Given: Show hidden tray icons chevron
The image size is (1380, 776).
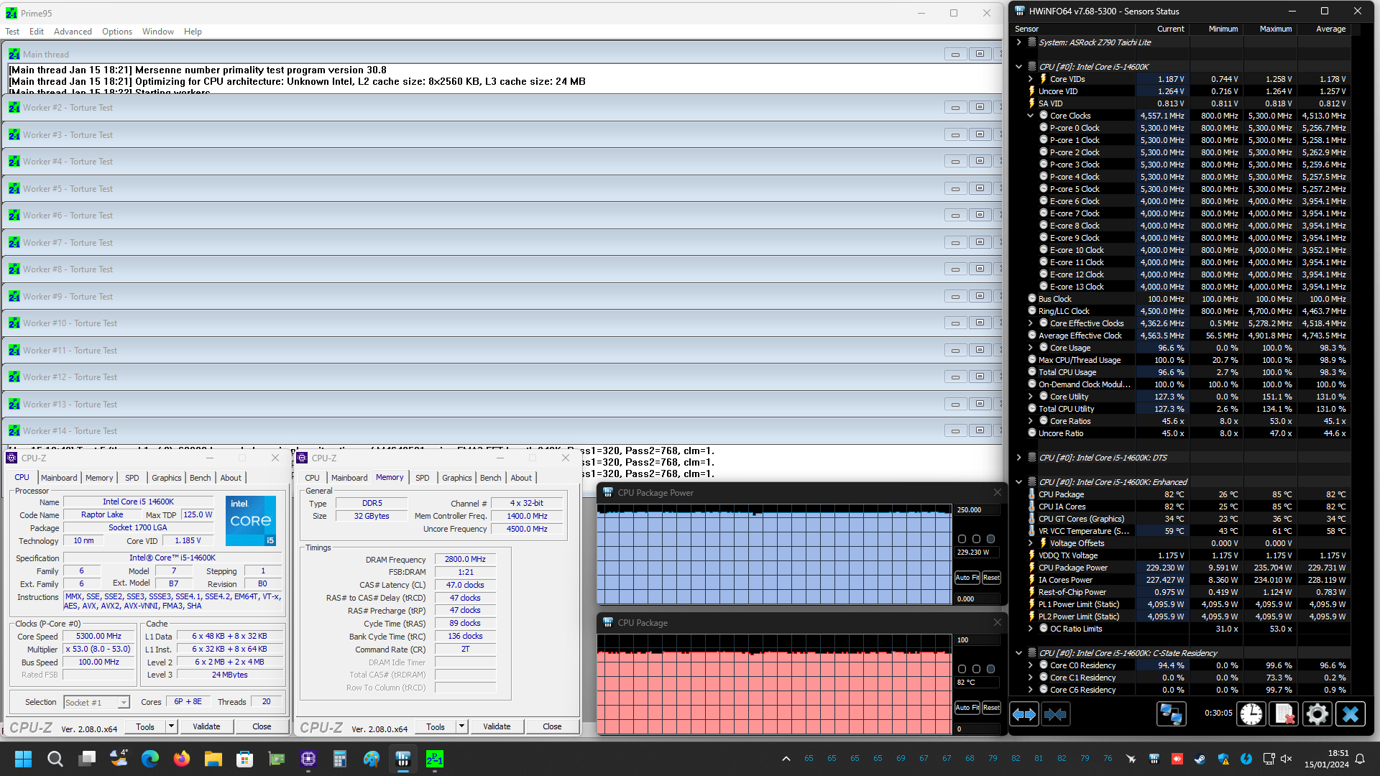Looking at the screenshot, I should pyautogui.click(x=786, y=759).
